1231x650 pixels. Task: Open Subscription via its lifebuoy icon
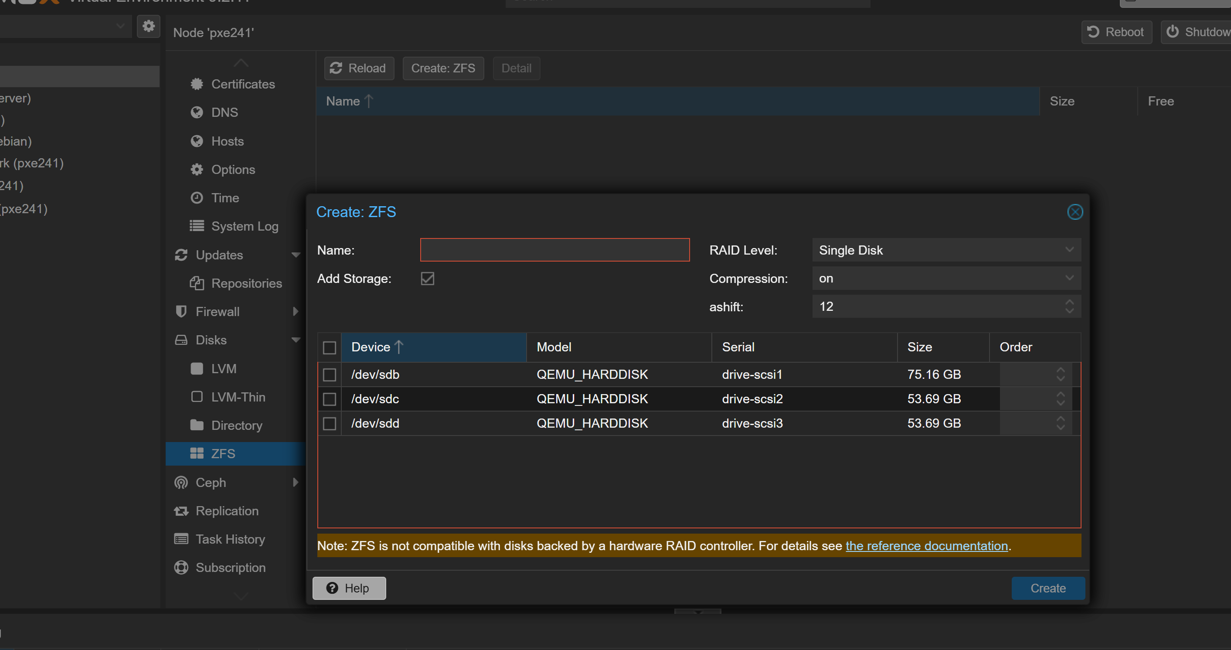click(x=181, y=567)
